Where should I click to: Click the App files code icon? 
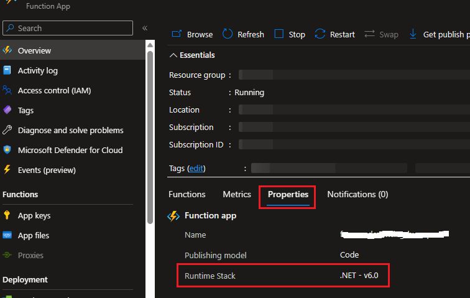tap(7, 235)
